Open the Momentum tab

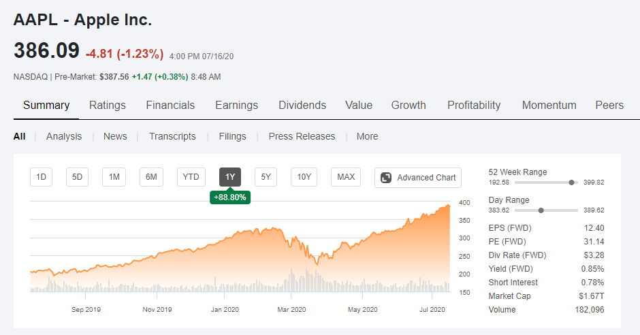click(549, 105)
